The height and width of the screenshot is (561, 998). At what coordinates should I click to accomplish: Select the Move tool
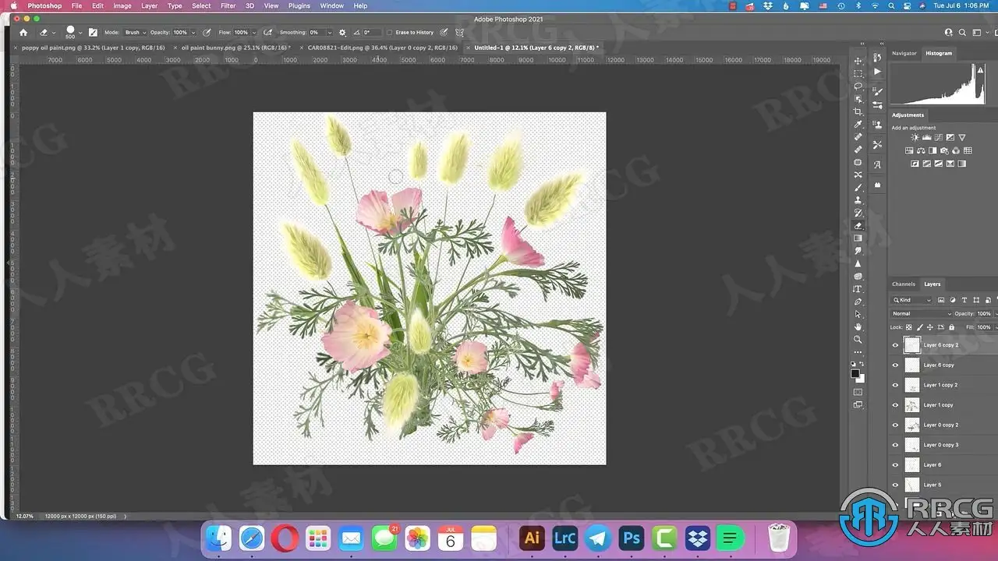[858, 61]
